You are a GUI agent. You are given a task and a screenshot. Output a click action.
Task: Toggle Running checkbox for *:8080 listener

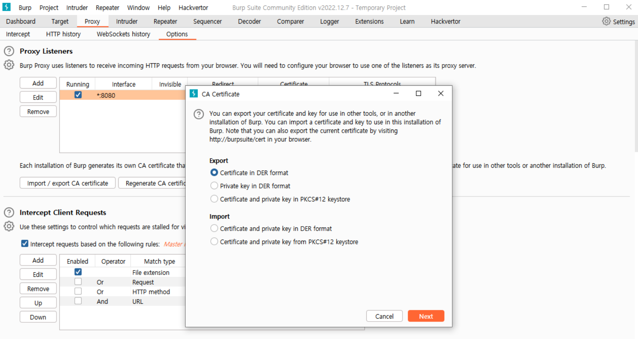(78, 95)
